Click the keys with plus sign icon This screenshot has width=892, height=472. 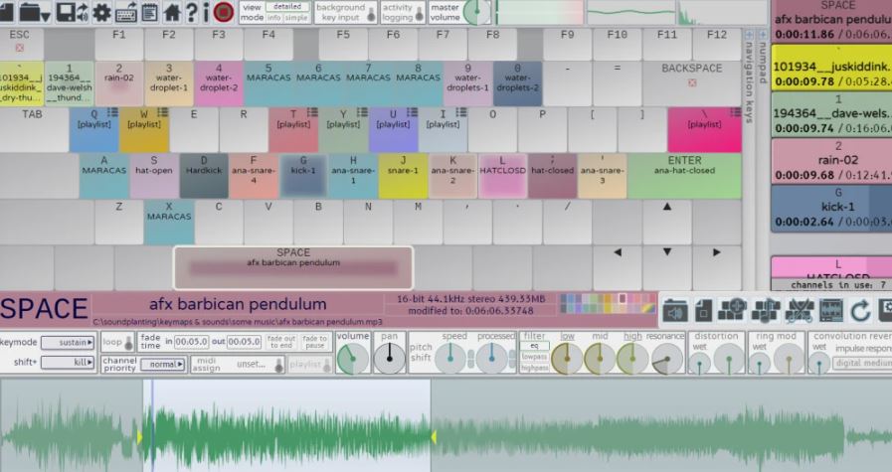(x=732, y=312)
